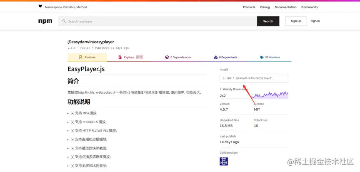Click the Weekly Downloads download icon

pos(221,89)
